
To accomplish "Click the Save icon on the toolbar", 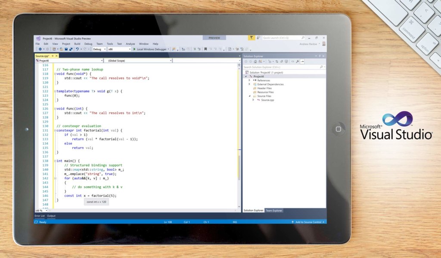I will click(x=66, y=49).
